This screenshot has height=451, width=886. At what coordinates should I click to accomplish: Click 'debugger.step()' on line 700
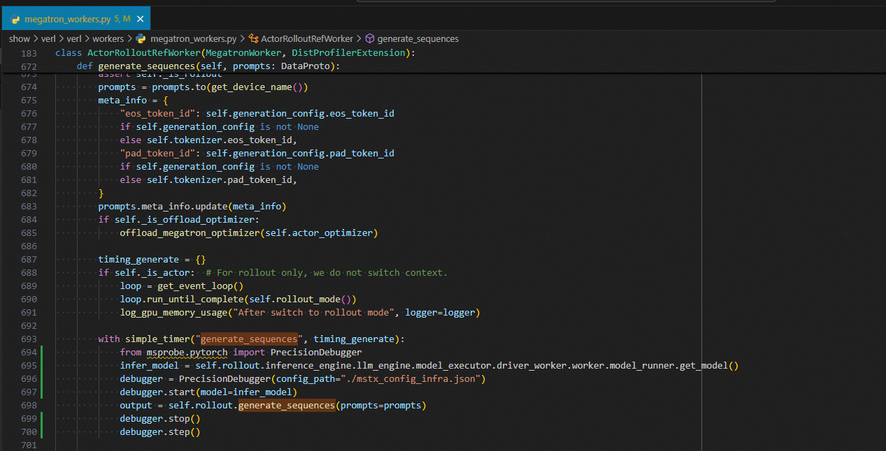[x=160, y=432]
